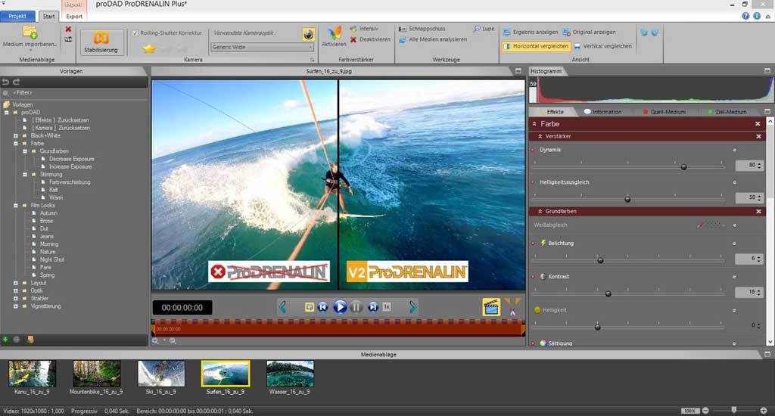The height and width of the screenshot is (416, 775).
Task: Expand the Optik template folder
Action: pos(15,291)
